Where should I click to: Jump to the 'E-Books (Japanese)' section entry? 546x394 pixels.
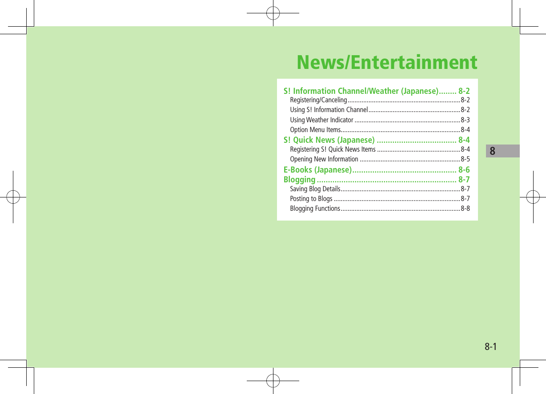coord(377,169)
